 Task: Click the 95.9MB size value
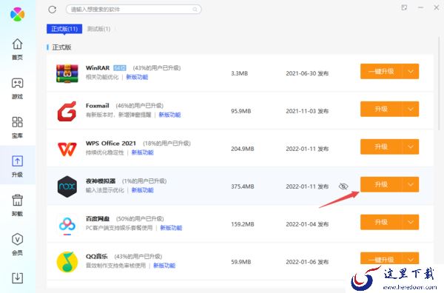241,111
